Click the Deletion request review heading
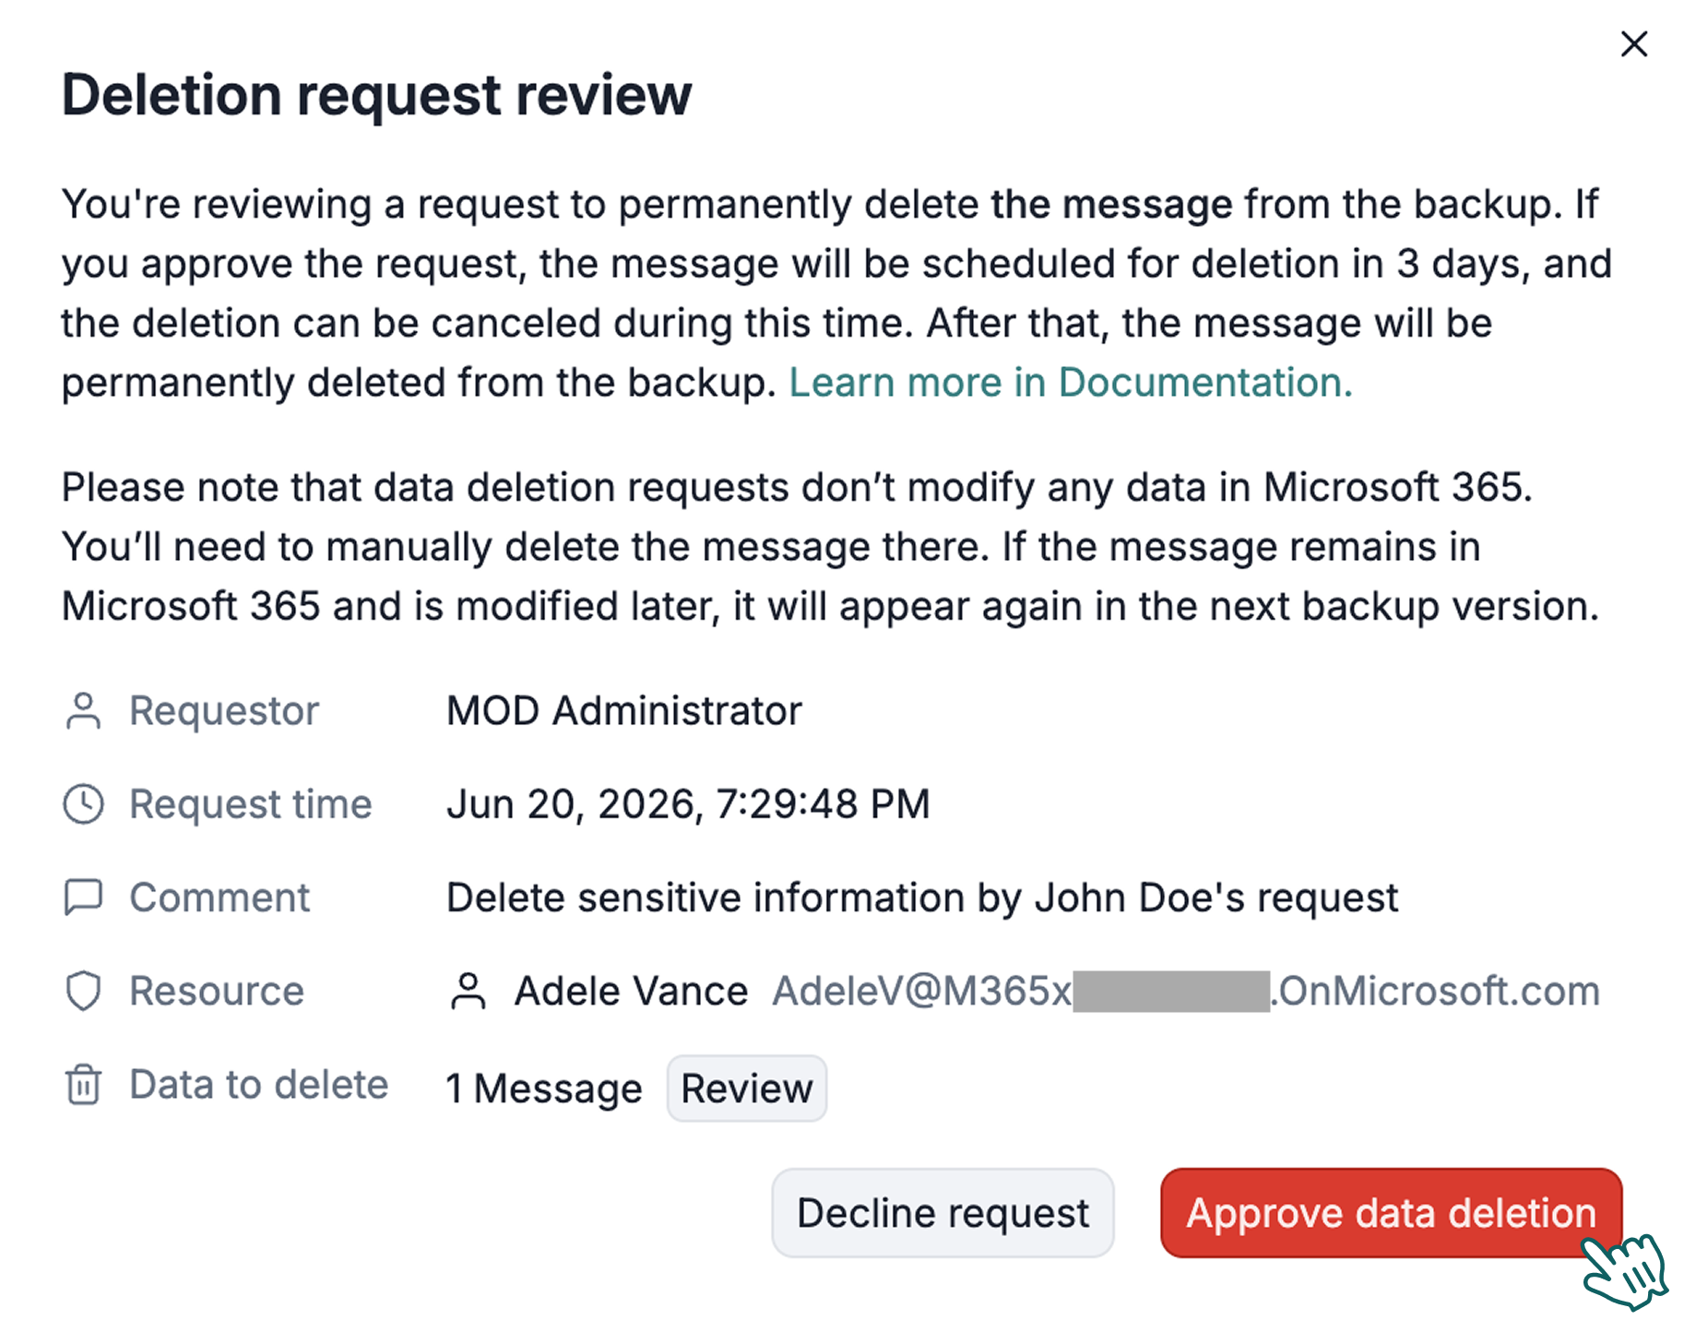 [376, 95]
